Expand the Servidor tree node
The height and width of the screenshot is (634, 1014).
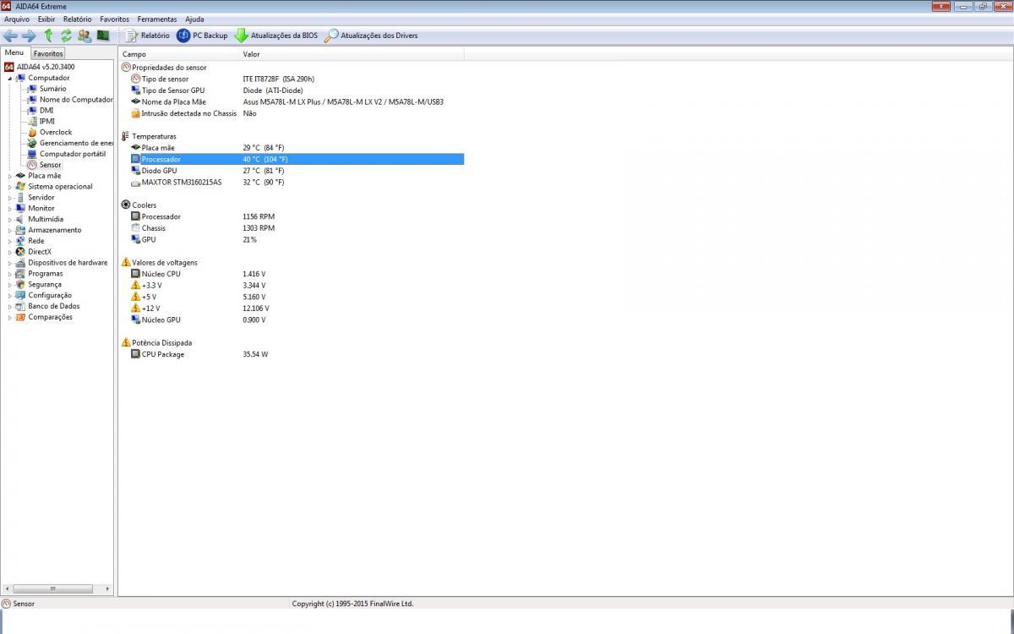click(10, 198)
